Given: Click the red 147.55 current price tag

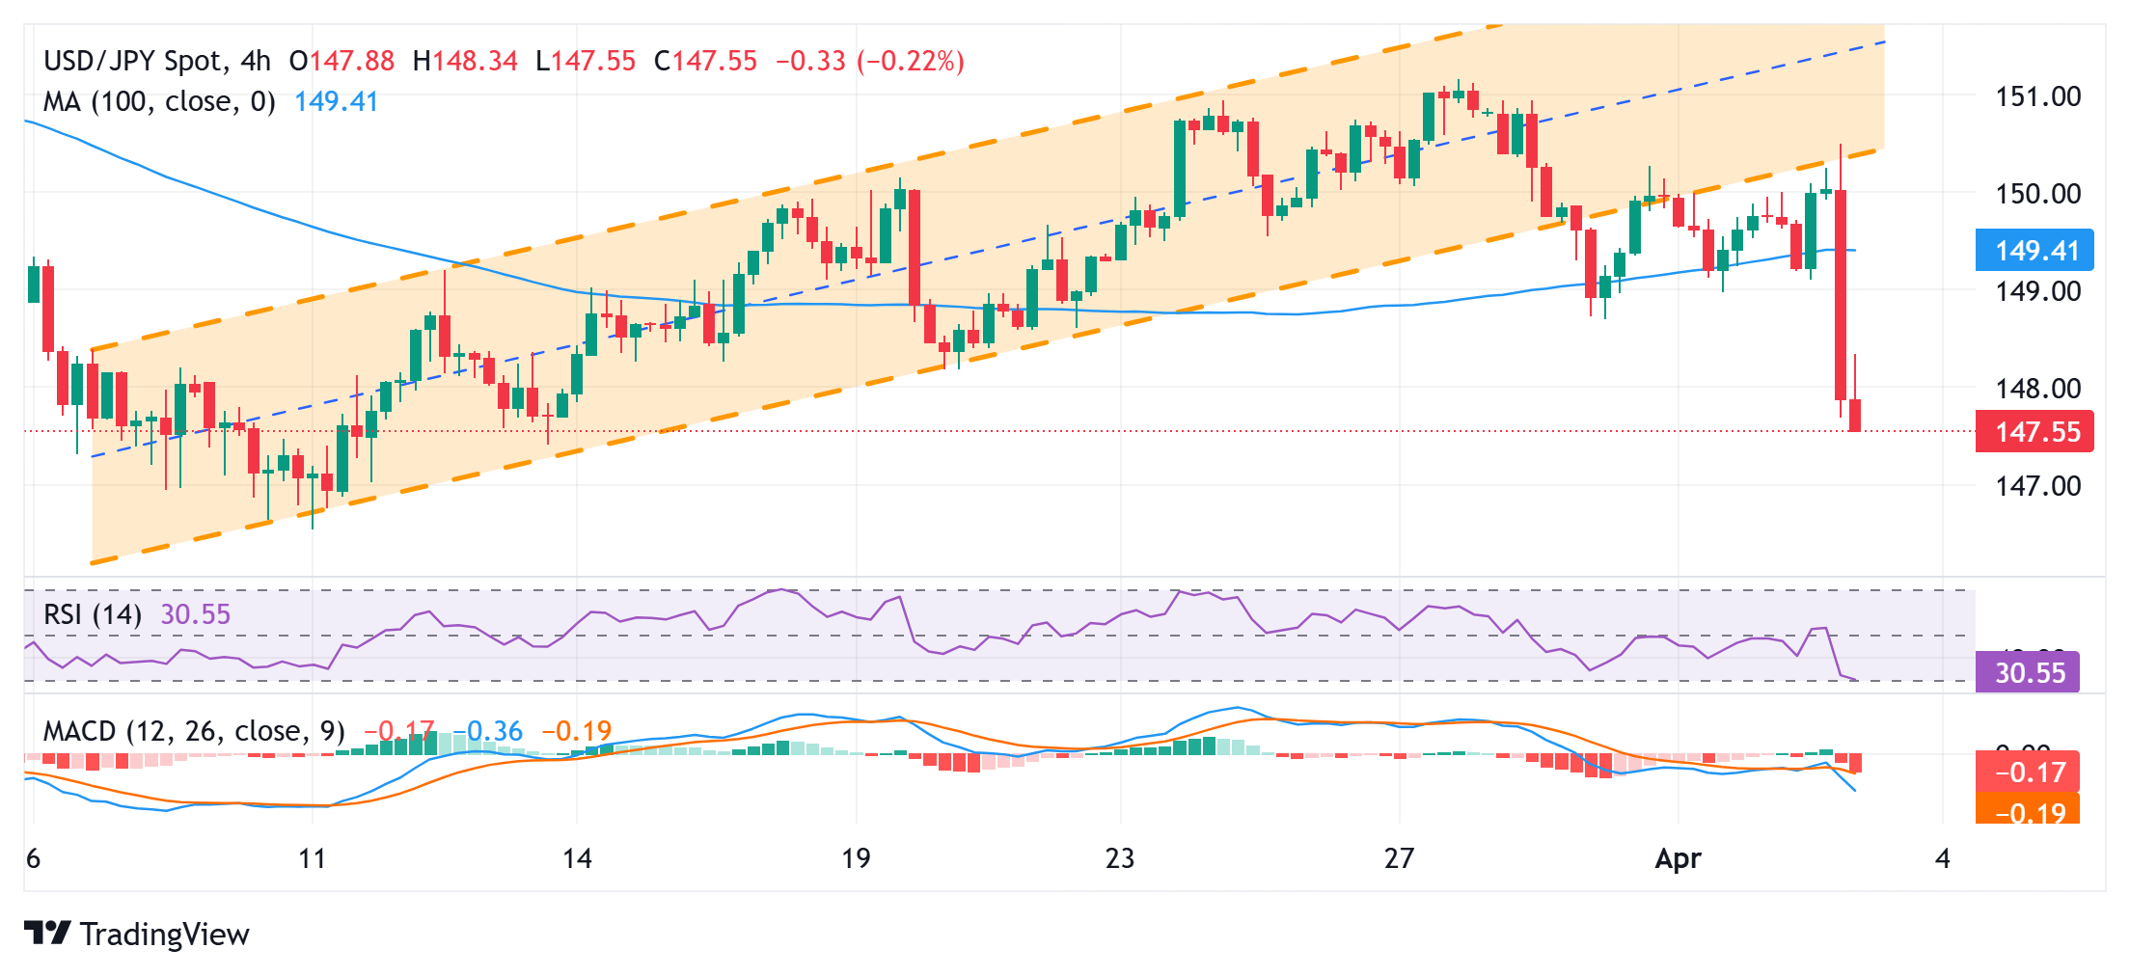Looking at the screenshot, I should point(2034,432).
